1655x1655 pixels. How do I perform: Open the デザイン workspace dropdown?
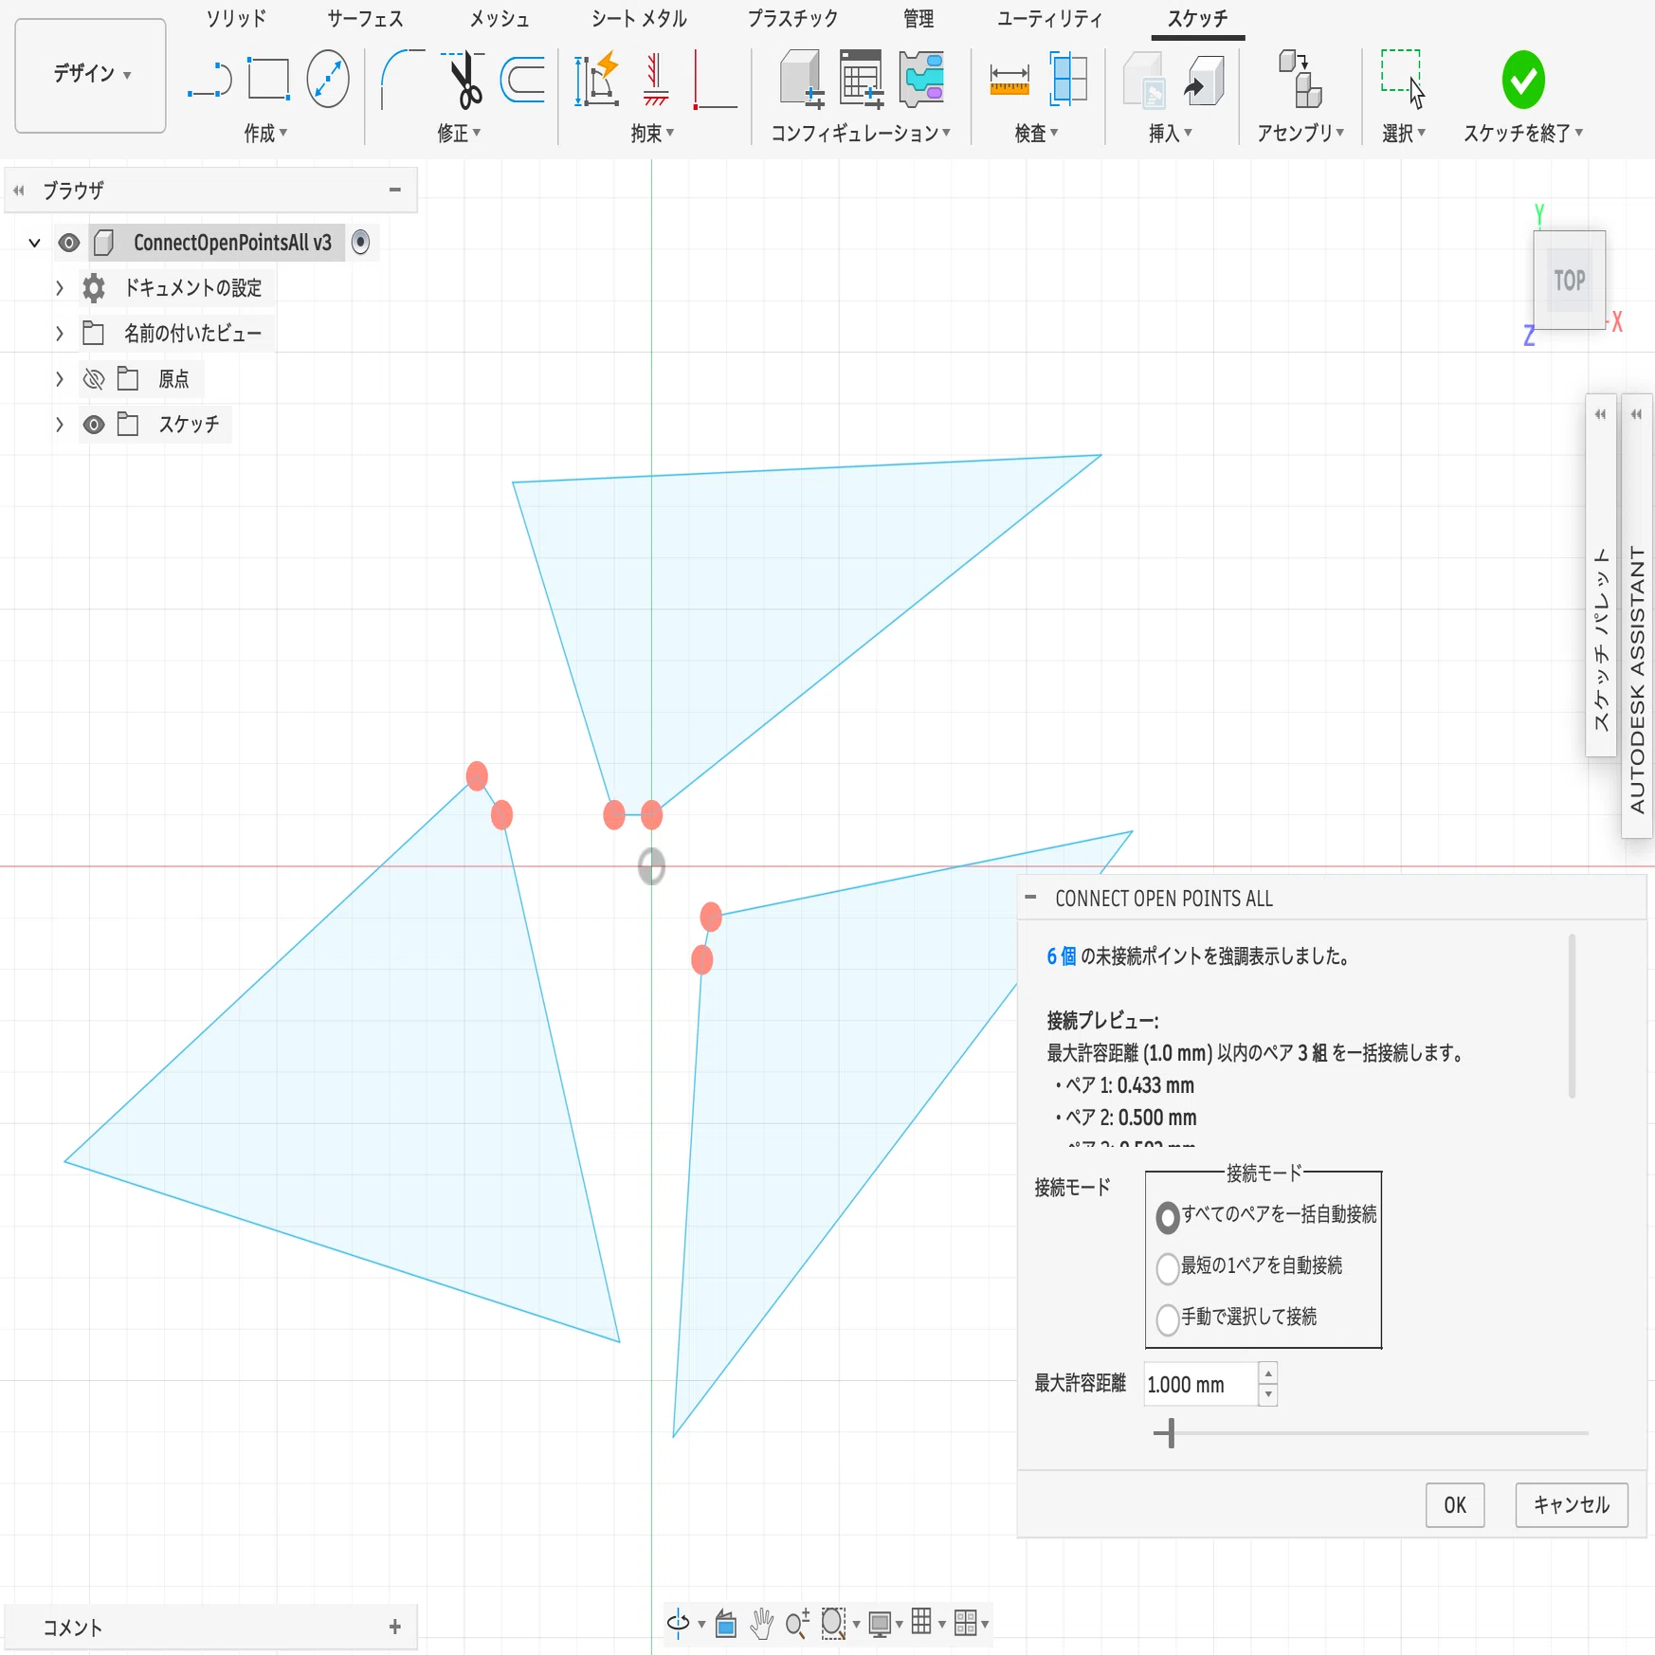click(91, 75)
